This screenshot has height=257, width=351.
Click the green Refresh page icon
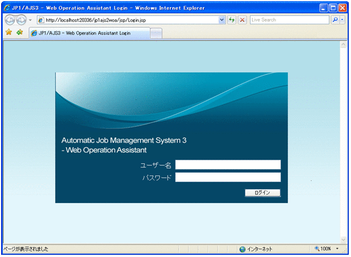click(x=232, y=20)
